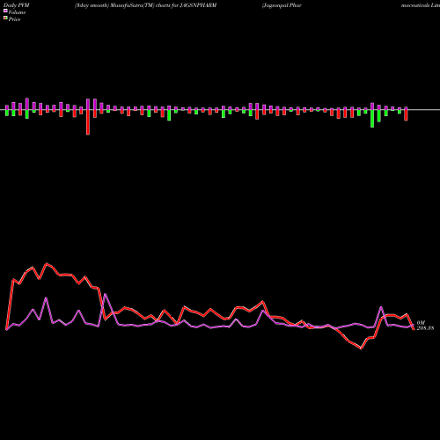Select the Volume legend label
The image size is (440, 440).
17,12
